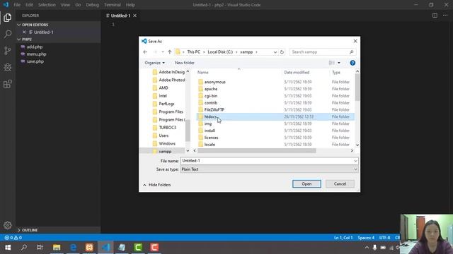Open the File name dropdown arrow
This screenshot has width=453, height=254.
pos(355,161)
